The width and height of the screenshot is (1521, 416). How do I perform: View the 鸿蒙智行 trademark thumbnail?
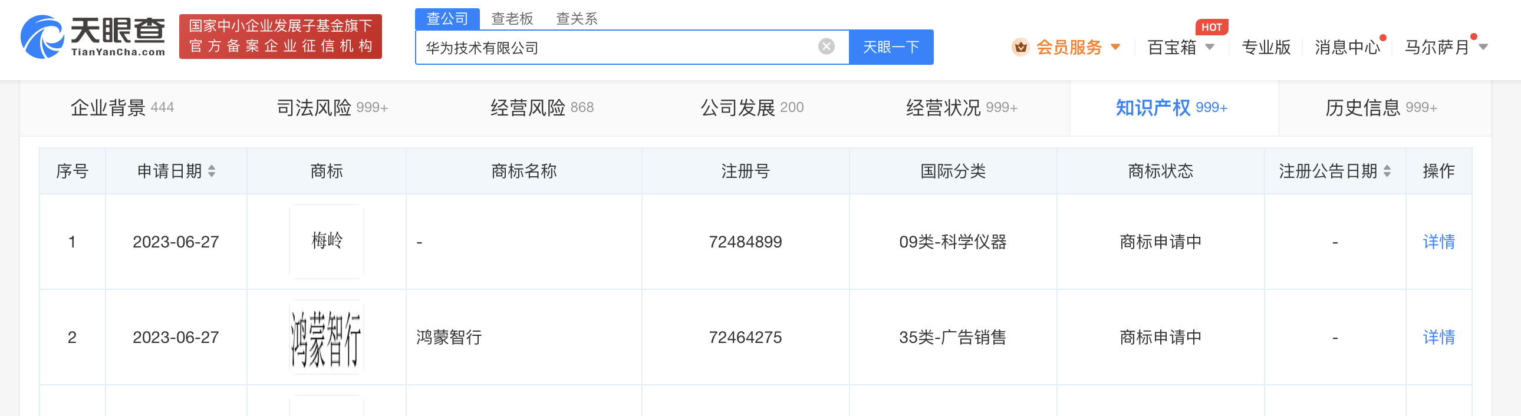click(x=327, y=337)
